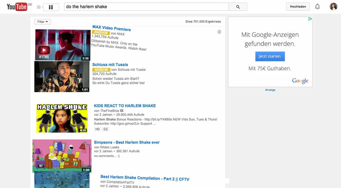This screenshot has height=188, width=341.
Task: Focus the search field with harlem shake query
Action: 146,7
